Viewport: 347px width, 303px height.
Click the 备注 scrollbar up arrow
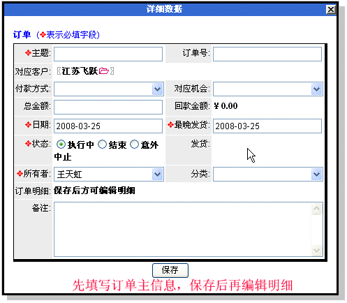[x=316, y=209]
